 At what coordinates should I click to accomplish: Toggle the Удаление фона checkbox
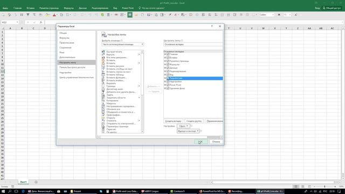coord(168,88)
